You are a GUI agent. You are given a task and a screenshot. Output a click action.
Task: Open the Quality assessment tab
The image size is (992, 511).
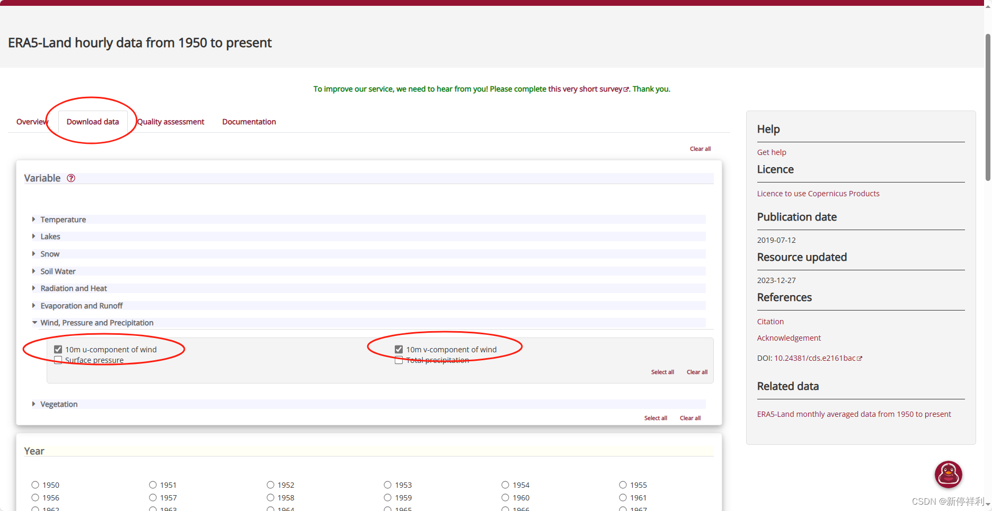171,122
